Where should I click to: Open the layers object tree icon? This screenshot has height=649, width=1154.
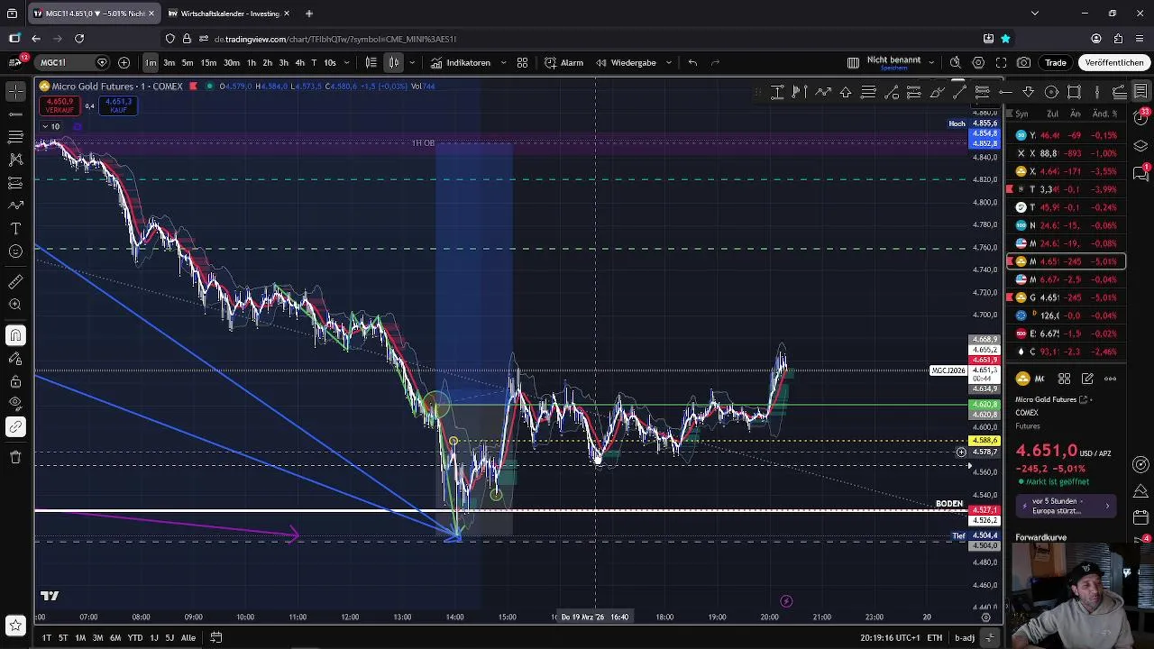(x=1140, y=145)
